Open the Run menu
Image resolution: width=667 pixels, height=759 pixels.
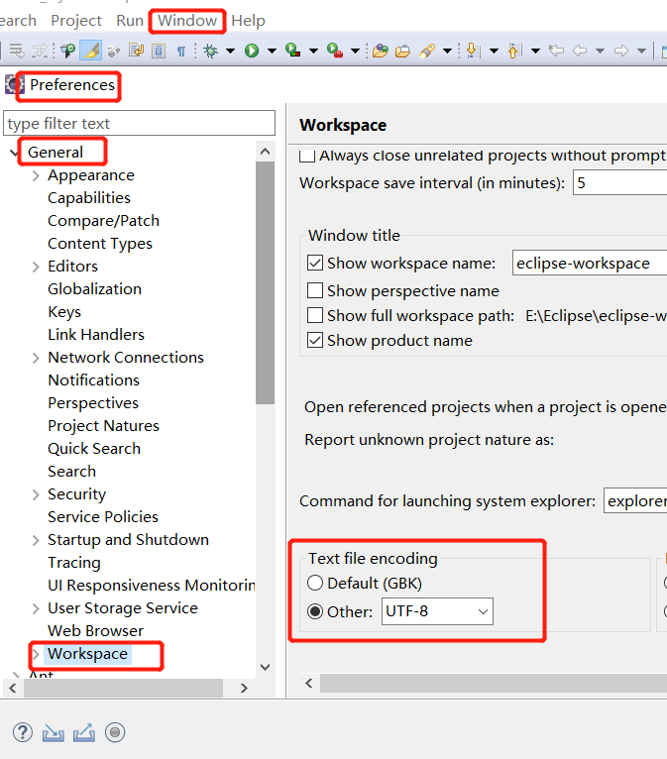point(130,21)
